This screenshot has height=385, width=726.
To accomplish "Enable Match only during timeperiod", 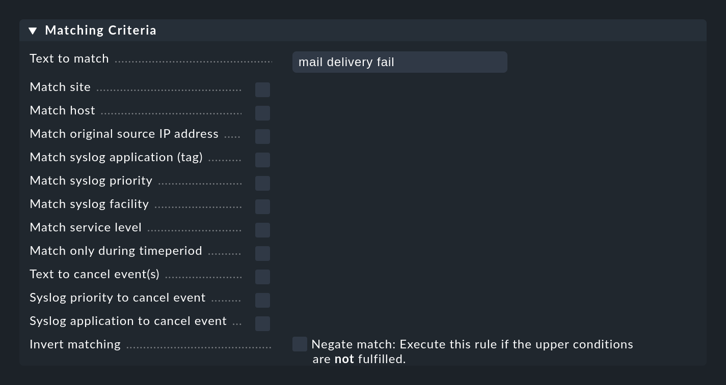I will click(x=262, y=253).
